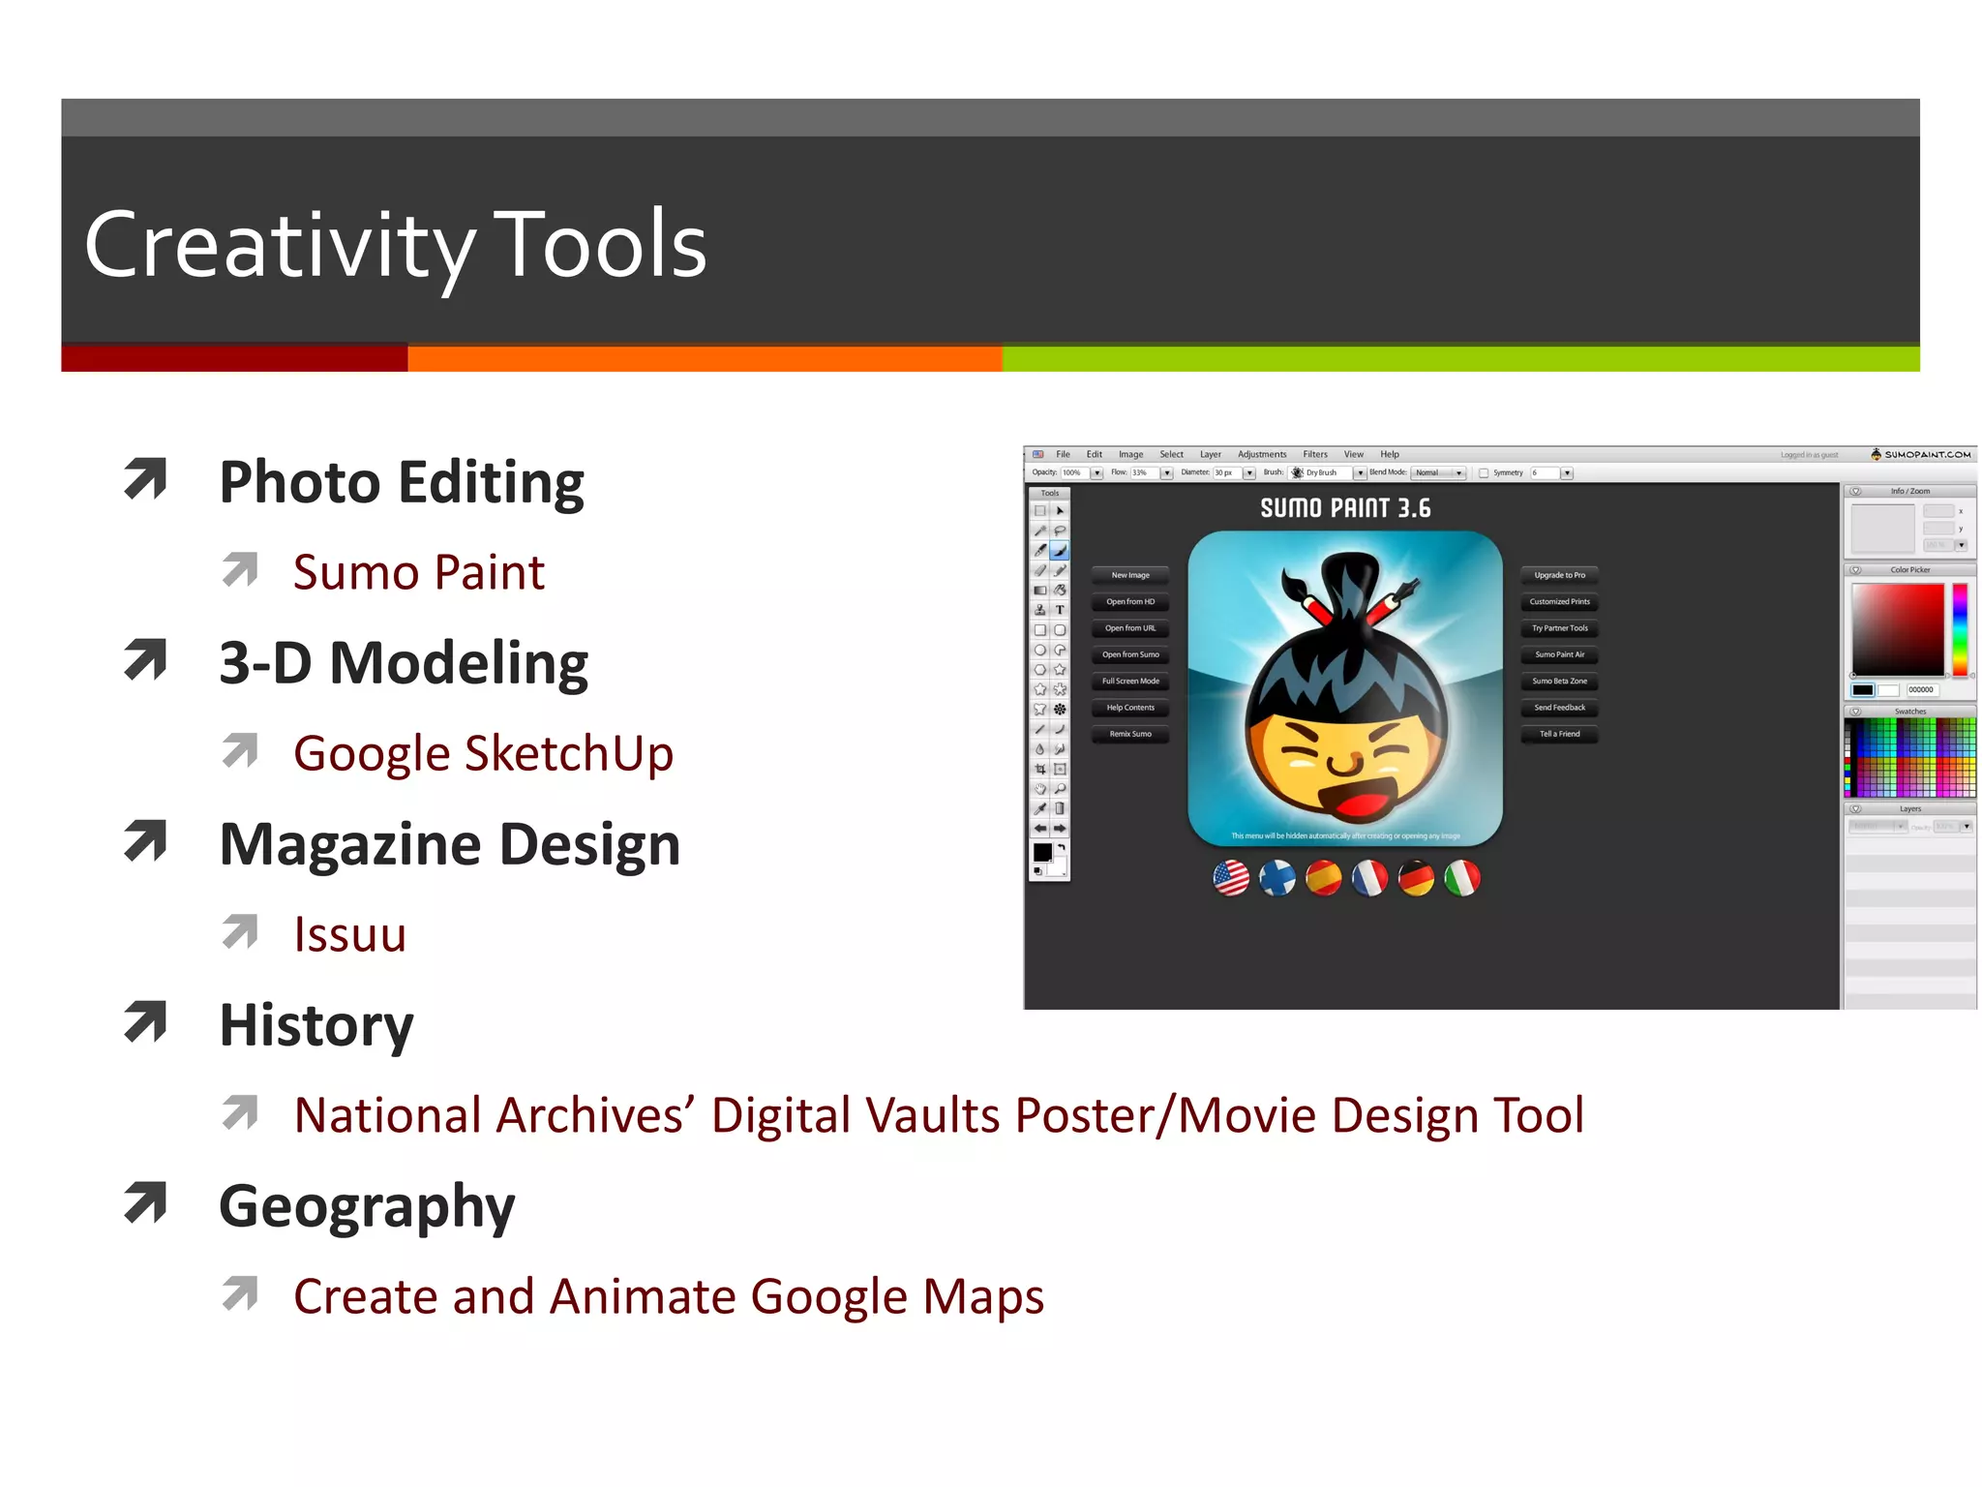Viewport: 1982px width, 1487px height.
Task: Collapse the Color Picker panel
Action: 1855,570
